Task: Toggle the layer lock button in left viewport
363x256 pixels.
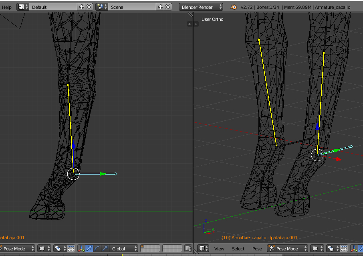Action: tap(188, 249)
